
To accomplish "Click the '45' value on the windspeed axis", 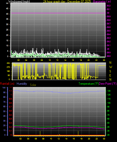I will [7, 8].
